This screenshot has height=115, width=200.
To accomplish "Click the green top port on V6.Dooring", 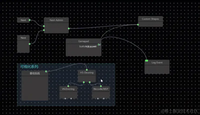I will (68, 86).
